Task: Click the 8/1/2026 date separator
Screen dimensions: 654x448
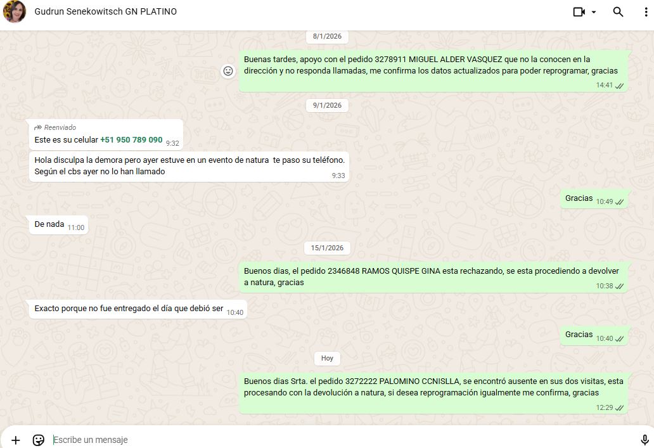Action: click(x=327, y=36)
